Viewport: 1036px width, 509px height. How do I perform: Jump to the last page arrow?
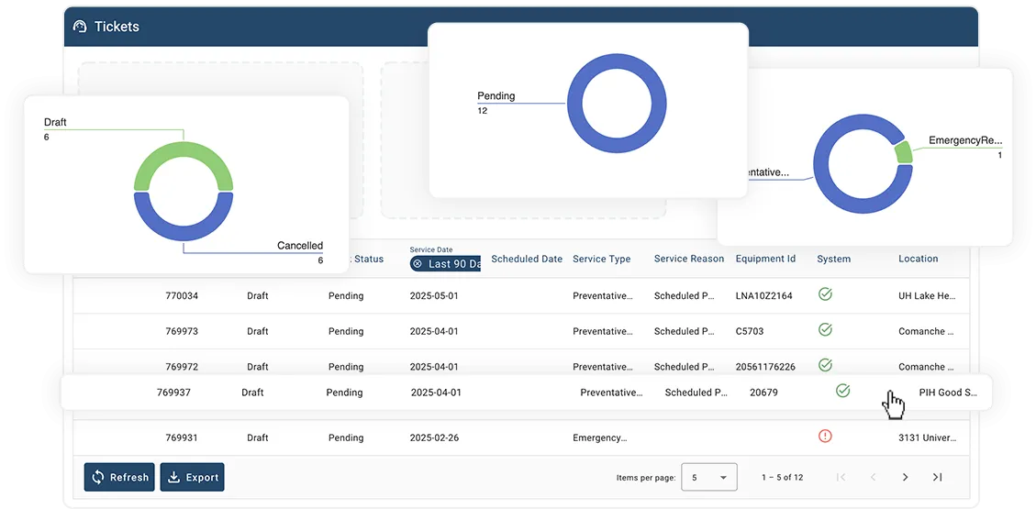click(937, 477)
